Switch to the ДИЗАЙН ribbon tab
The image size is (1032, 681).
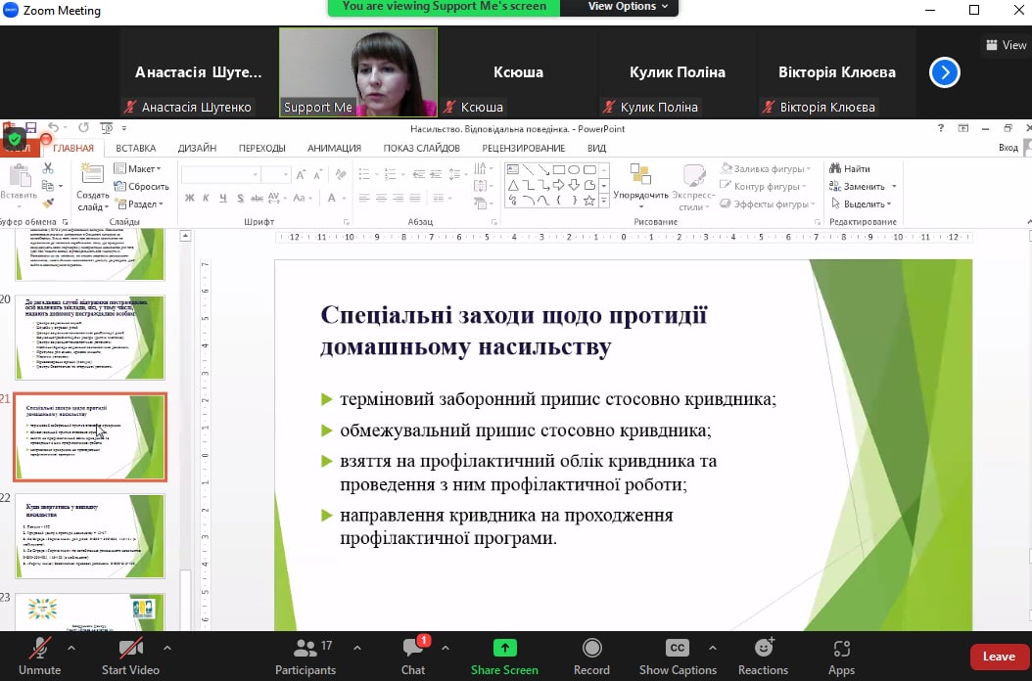pos(197,149)
